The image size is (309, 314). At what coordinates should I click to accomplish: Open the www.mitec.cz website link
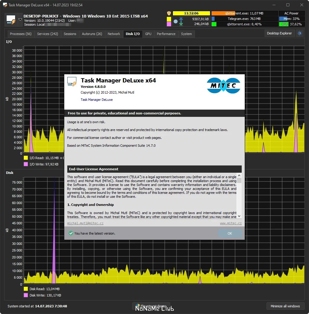pos(231,223)
